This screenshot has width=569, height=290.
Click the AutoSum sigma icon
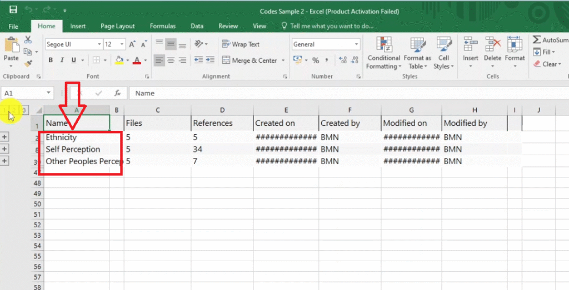click(x=537, y=40)
